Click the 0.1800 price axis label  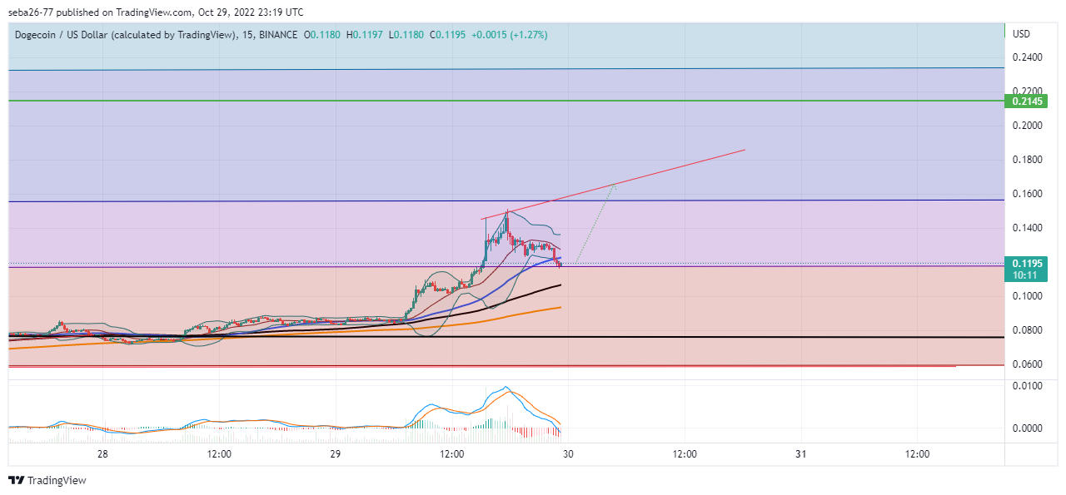(x=1026, y=160)
